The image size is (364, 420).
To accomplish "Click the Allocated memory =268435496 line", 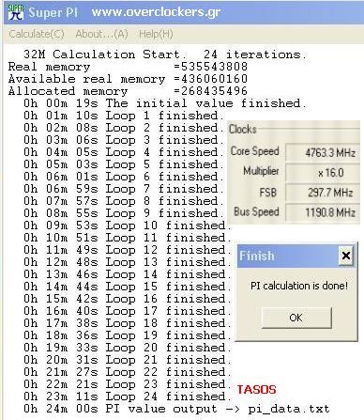I will point(128,91).
